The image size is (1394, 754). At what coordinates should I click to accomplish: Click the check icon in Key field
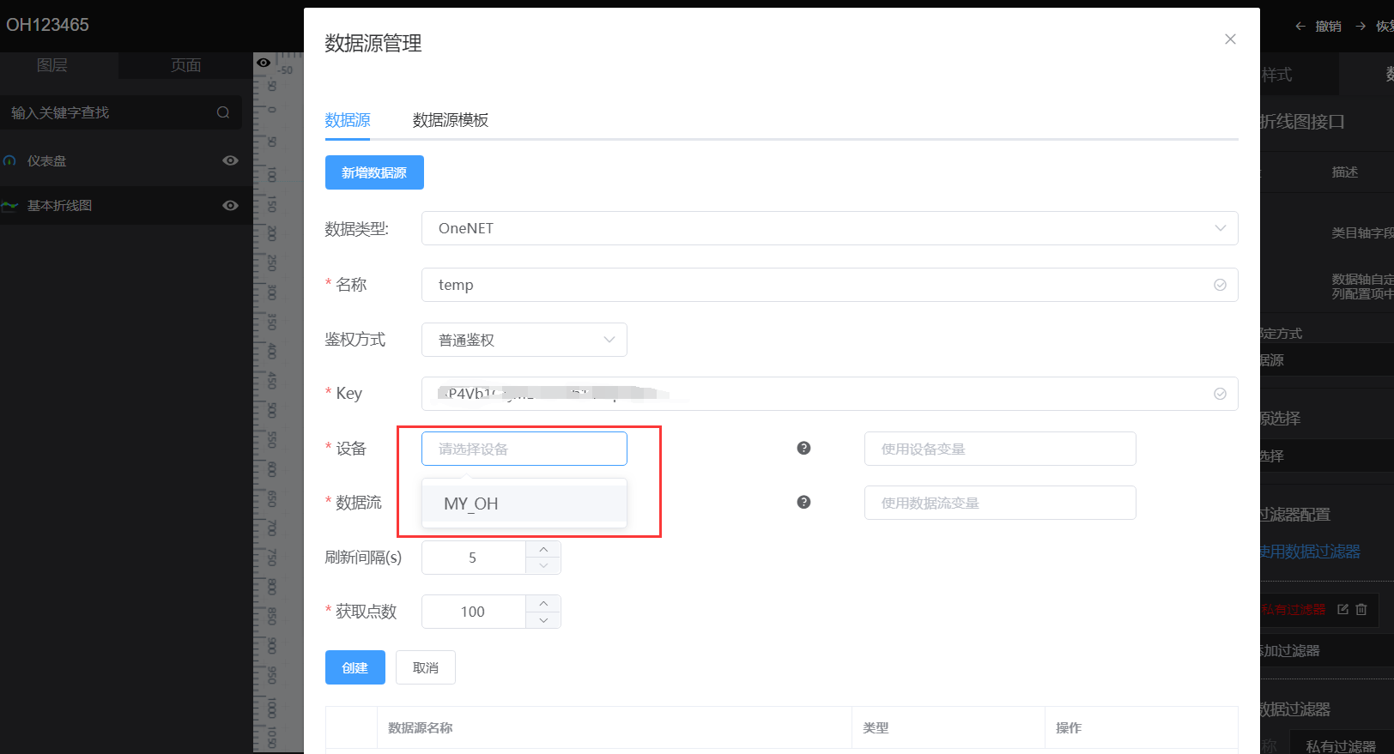point(1220,394)
